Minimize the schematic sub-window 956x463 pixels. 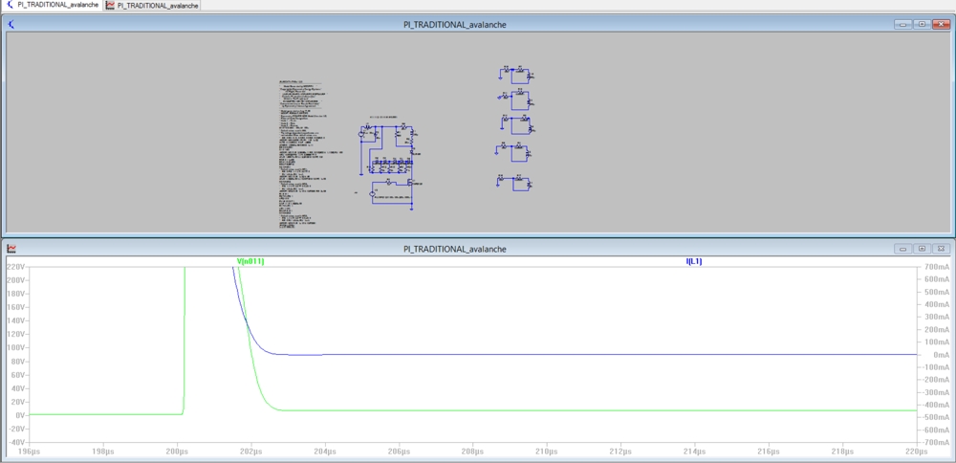point(903,24)
